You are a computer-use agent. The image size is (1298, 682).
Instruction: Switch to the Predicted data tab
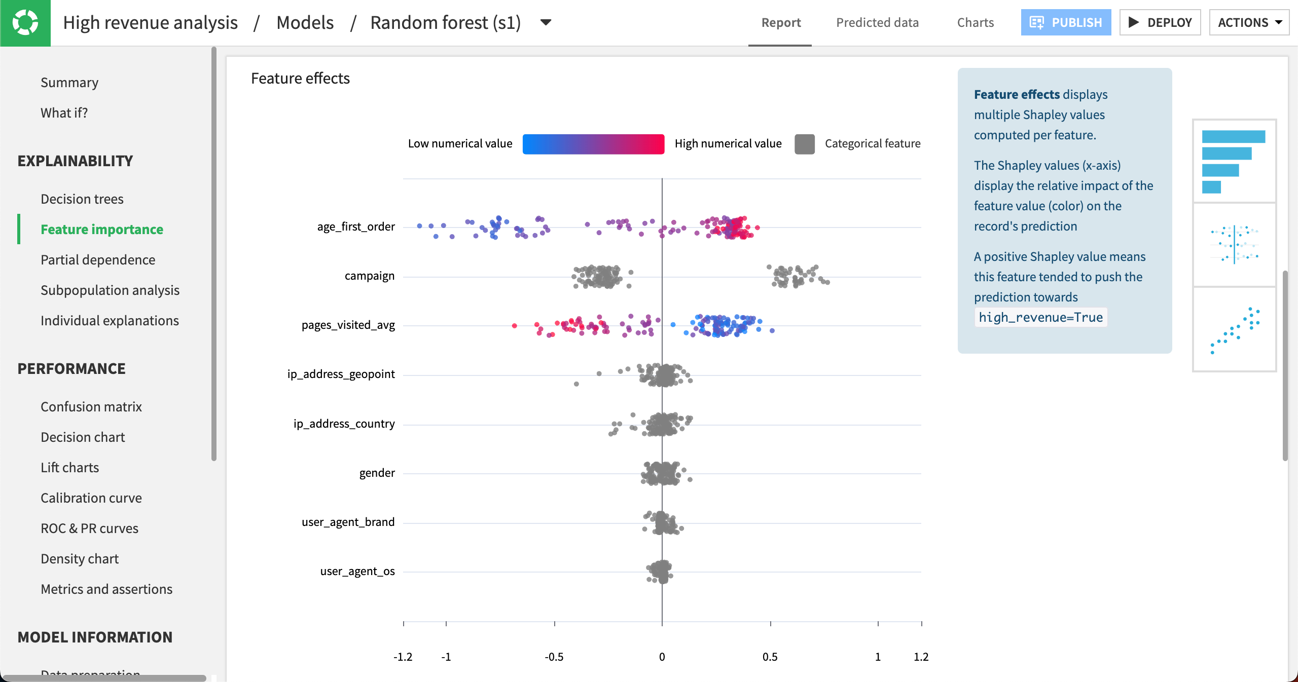(x=878, y=22)
